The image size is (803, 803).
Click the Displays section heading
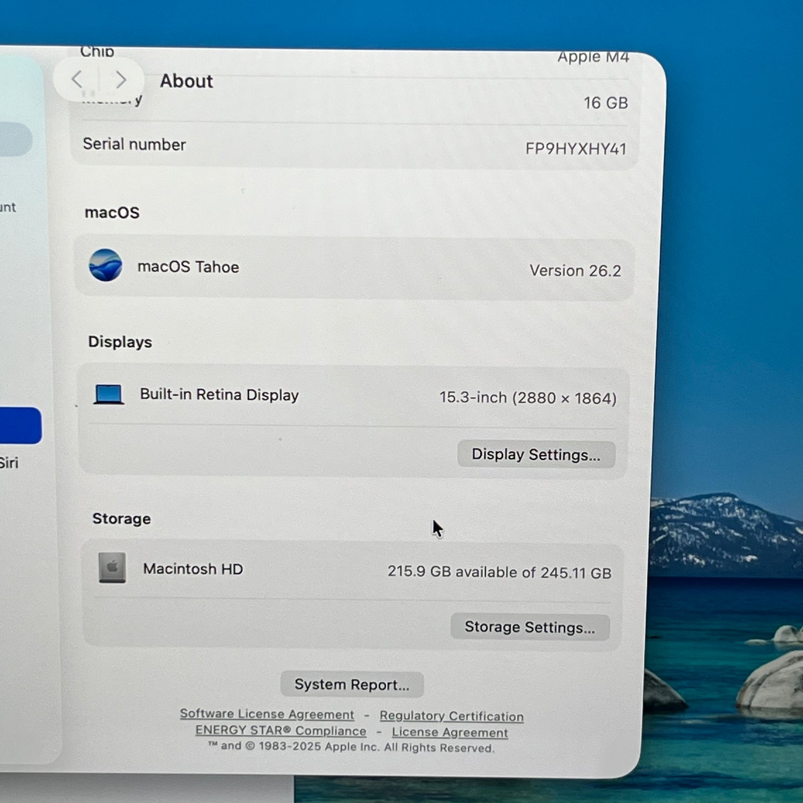point(120,342)
